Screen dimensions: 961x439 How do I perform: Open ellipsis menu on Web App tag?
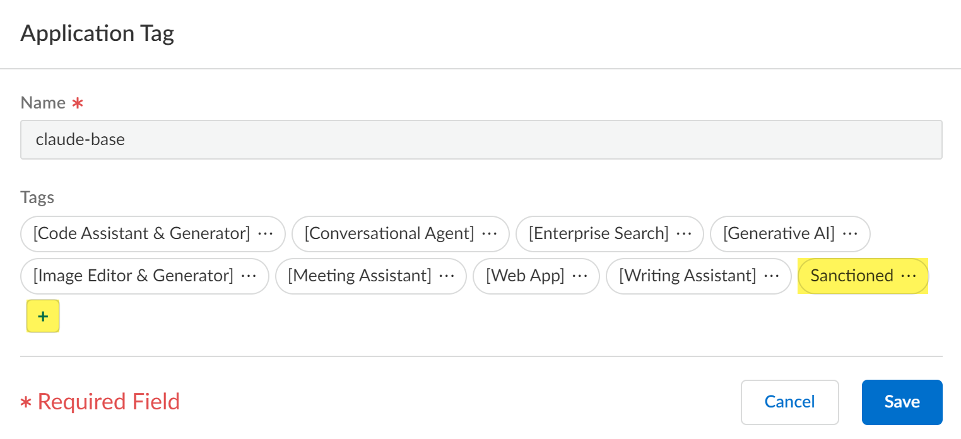(x=580, y=276)
